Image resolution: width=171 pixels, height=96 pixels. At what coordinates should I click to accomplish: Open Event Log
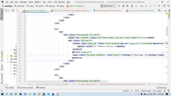(161, 88)
